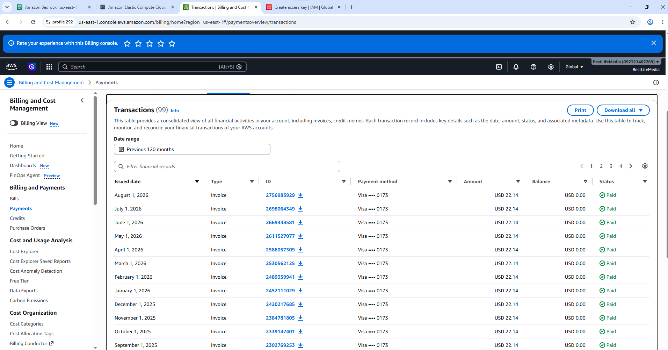668x350 pixels.
Task: Download invoice 2489359941 PDF
Action: click(x=300, y=277)
